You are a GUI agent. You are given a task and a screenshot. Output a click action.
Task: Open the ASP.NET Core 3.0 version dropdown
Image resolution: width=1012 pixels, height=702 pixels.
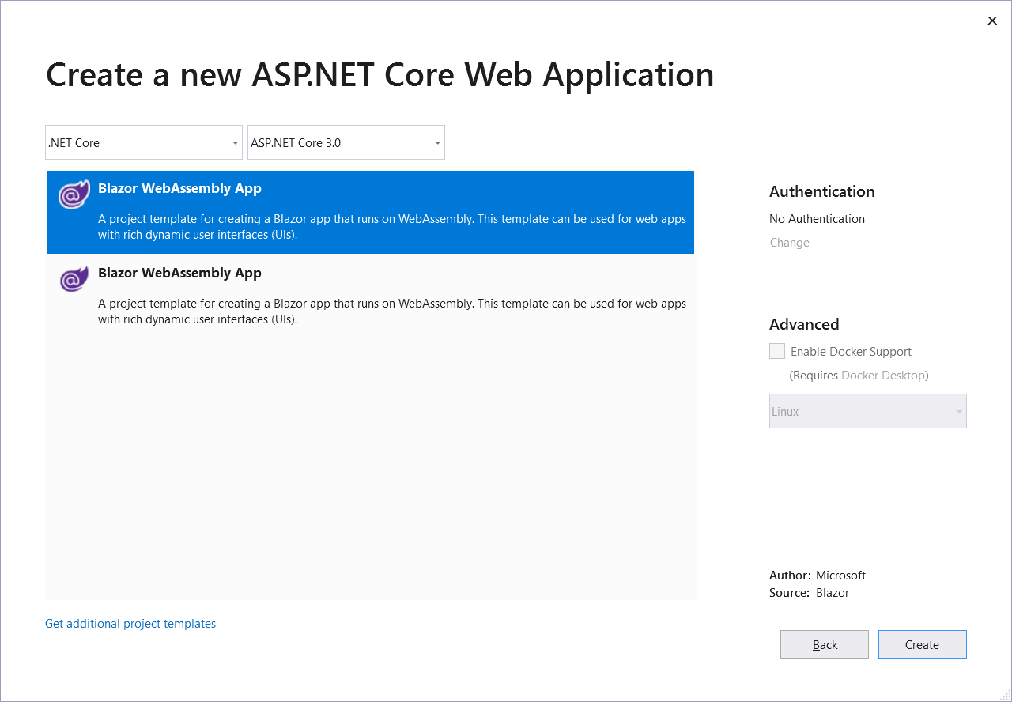(x=346, y=142)
